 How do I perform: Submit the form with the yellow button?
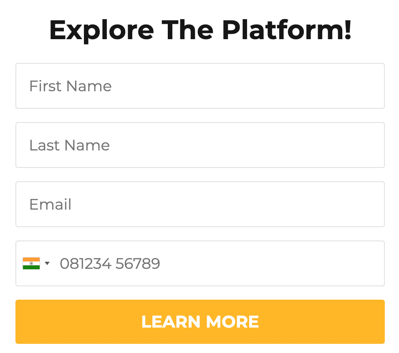[x=200, y=322]
